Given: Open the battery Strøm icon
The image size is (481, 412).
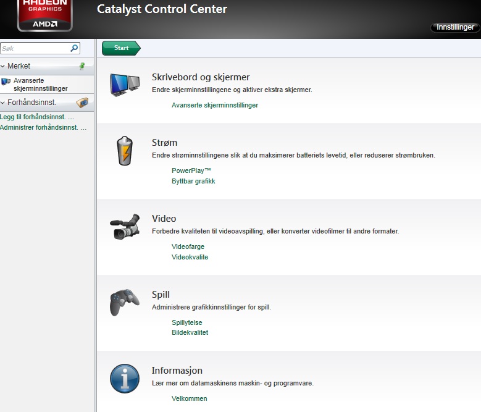Looking at the screenshot, I should tap(125, 151).
